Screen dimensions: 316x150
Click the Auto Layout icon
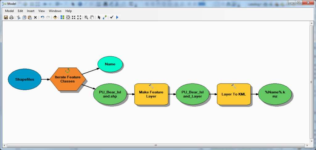62,17
